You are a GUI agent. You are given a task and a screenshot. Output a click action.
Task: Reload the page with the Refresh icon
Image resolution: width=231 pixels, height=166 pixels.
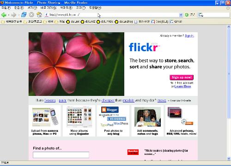(x=24, y=15)
